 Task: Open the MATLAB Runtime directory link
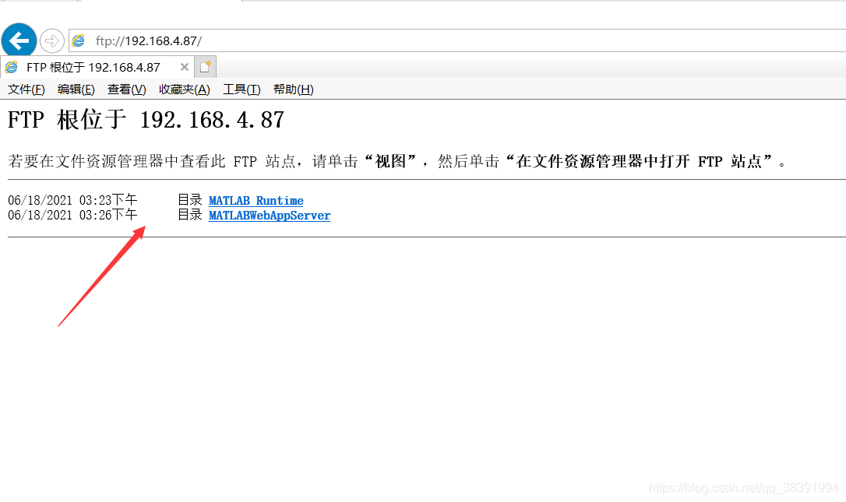tap(256, 201)
